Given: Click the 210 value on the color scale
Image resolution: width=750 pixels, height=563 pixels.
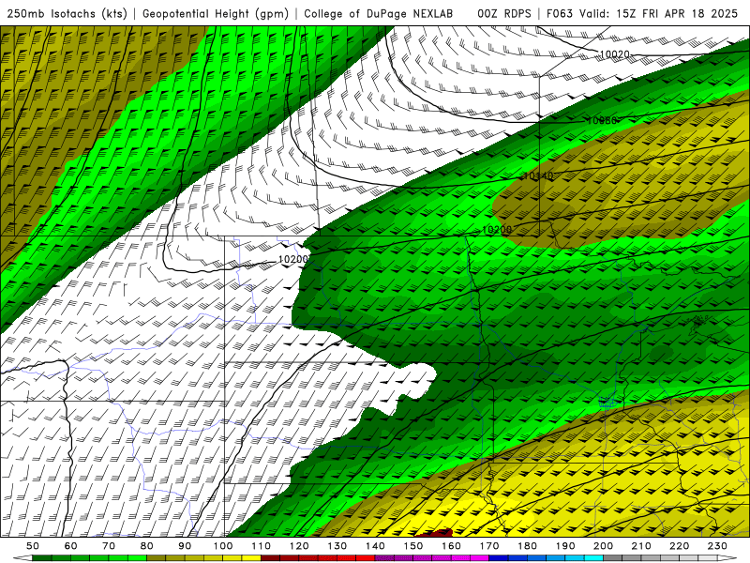Looking at the screenshot, I should point(642,546).
